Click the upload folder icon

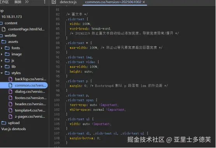(4, 123)
